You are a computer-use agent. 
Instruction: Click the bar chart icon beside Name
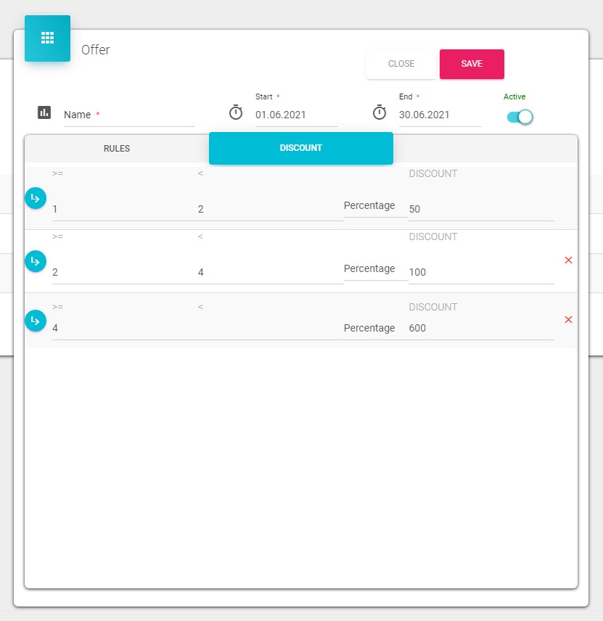[44, 112]
